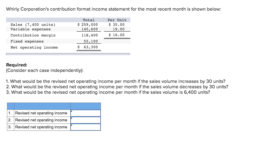Click the $16.00 contribution margin per unit
260x159 pixels.
click(117, 35)
